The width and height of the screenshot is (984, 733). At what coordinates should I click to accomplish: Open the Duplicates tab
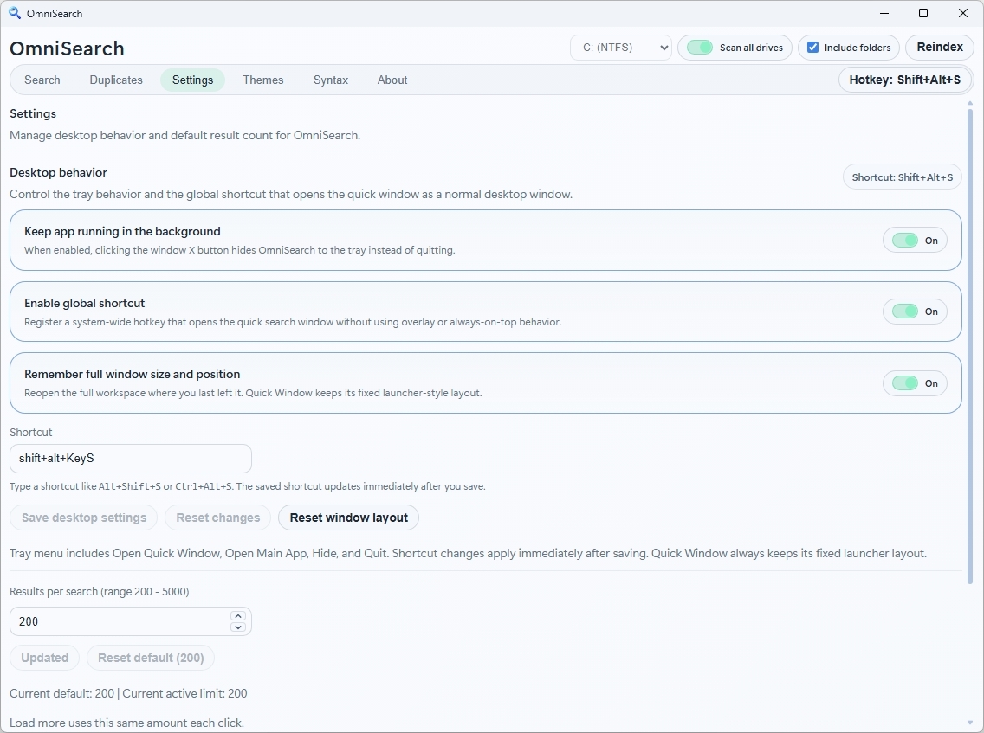pyautogui.click(x=116, y=80)
